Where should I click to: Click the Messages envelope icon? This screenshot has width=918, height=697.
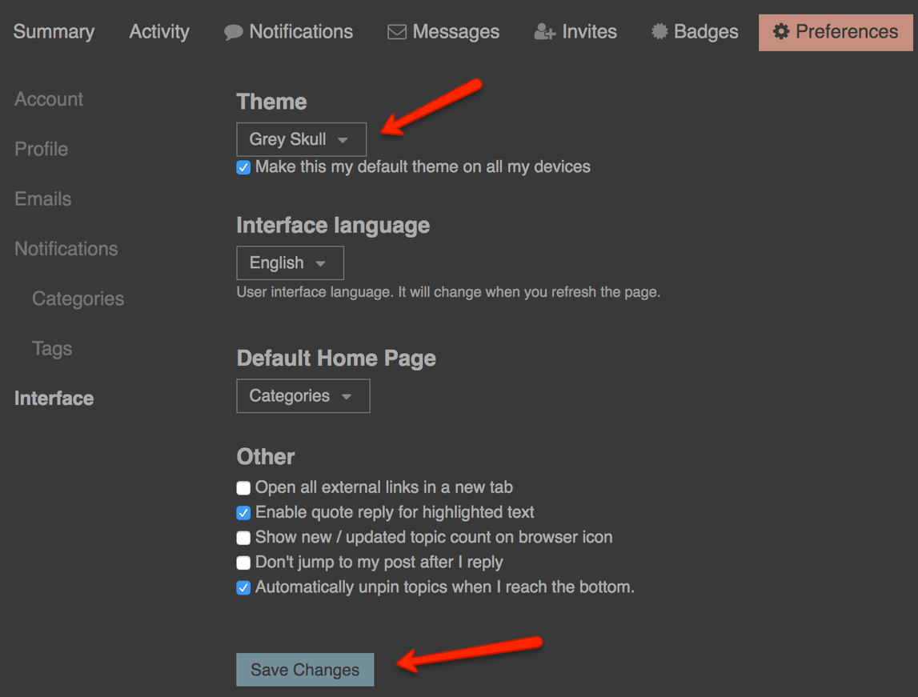coord(397,33)
